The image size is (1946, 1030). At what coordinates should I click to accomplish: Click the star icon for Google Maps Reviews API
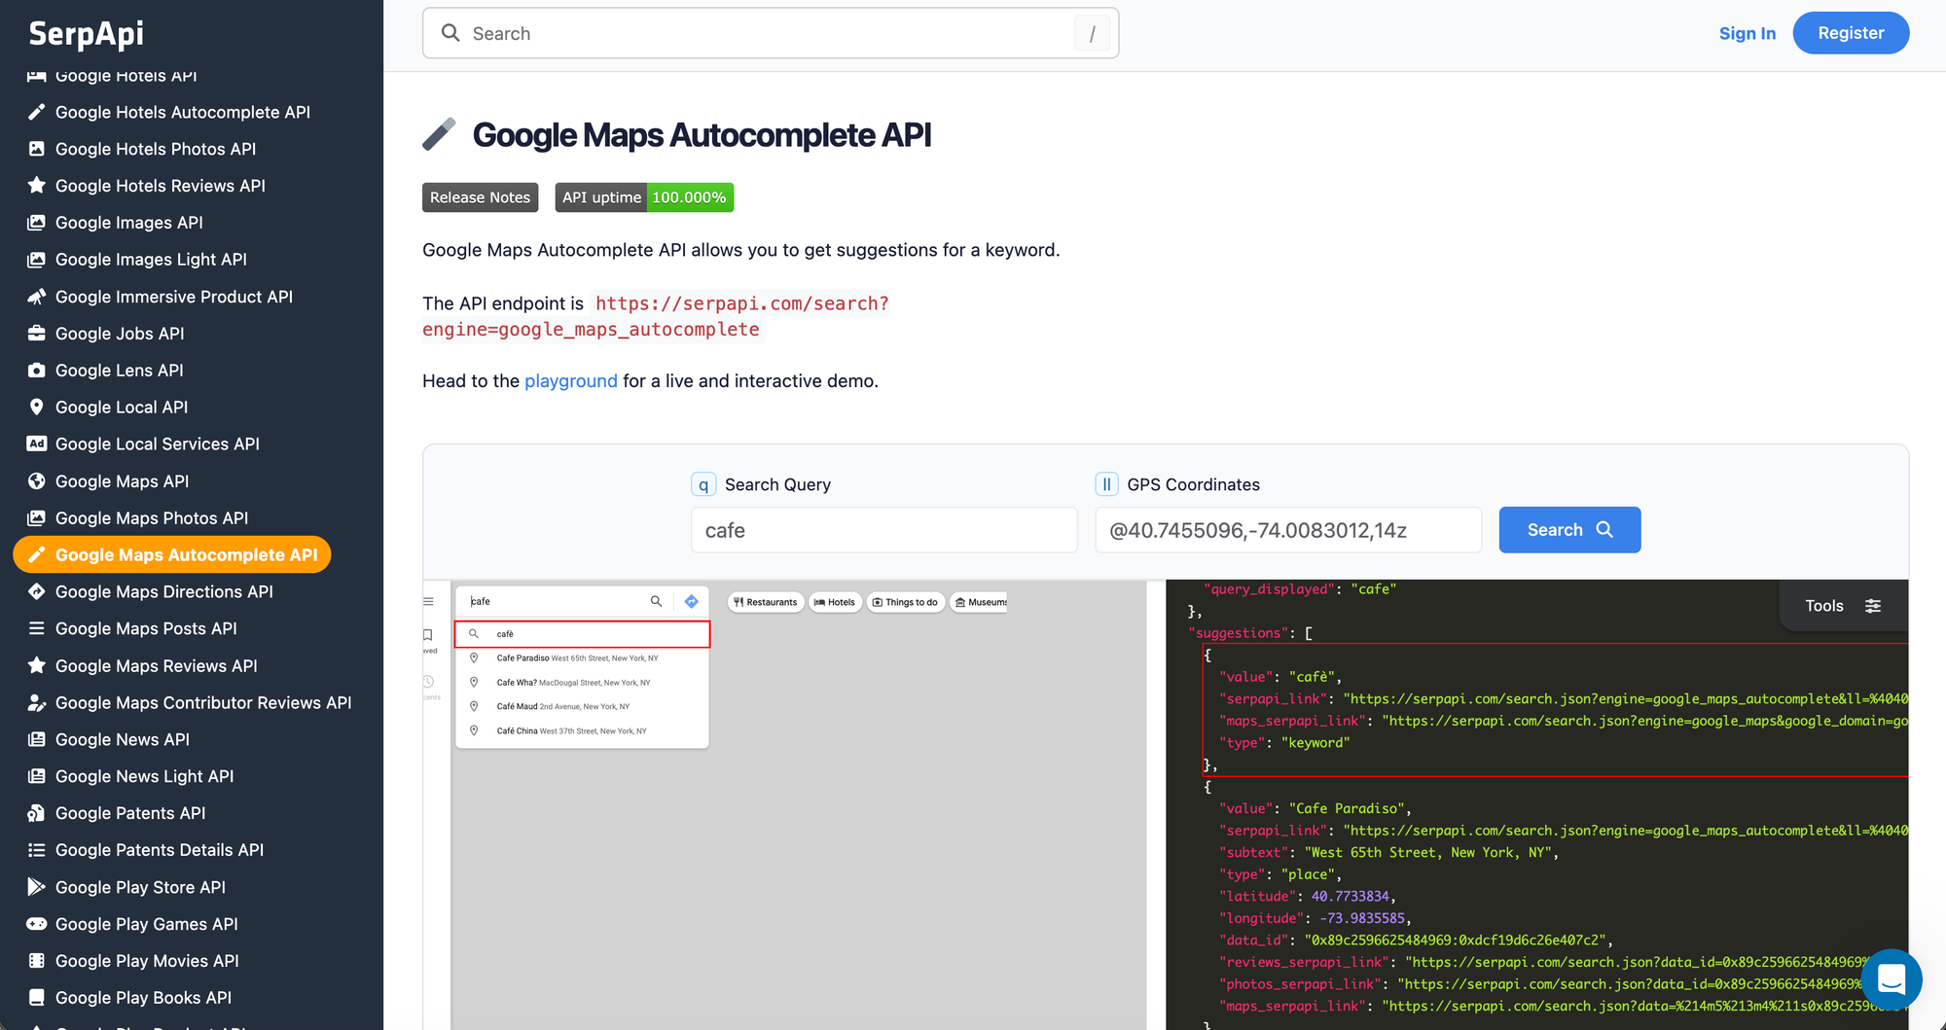click(37, 665)
